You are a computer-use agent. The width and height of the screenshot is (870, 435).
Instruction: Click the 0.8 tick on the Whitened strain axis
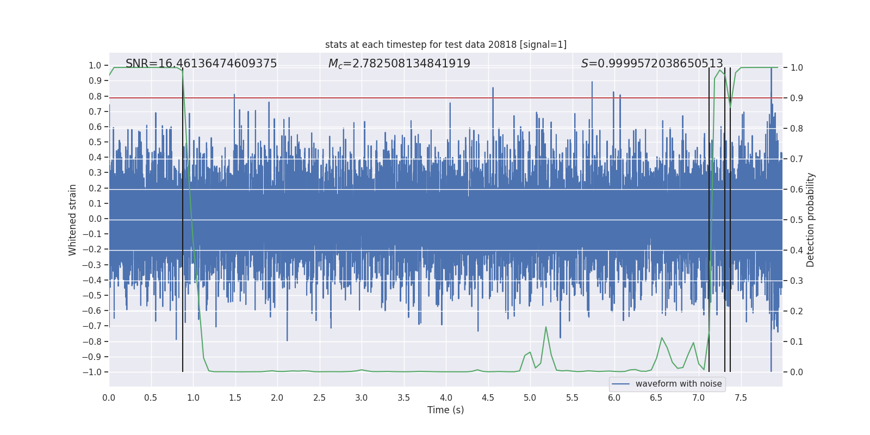pos(95,96)
